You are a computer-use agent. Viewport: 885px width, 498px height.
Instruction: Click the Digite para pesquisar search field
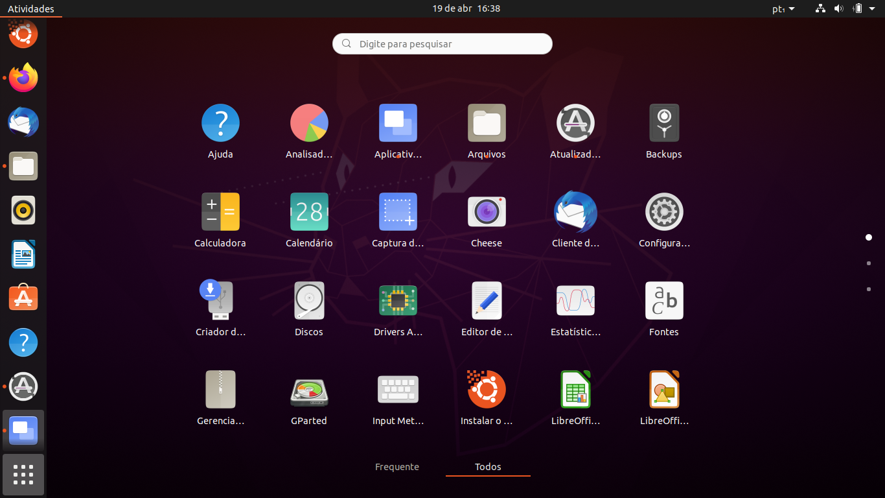pos(442,44)
